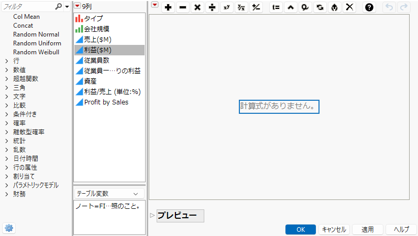
Task: Expand the 文字 function group
Action: (x=7, y=97)
